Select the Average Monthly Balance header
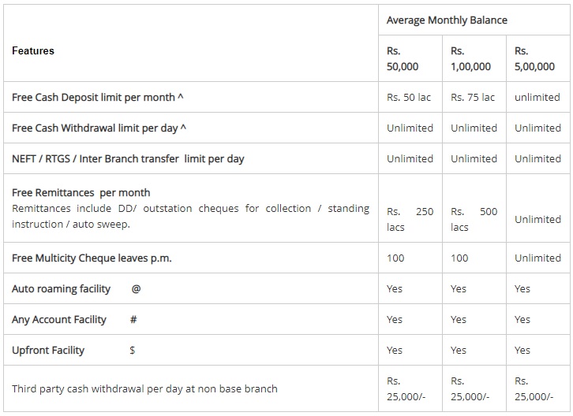 click(447, 20)
